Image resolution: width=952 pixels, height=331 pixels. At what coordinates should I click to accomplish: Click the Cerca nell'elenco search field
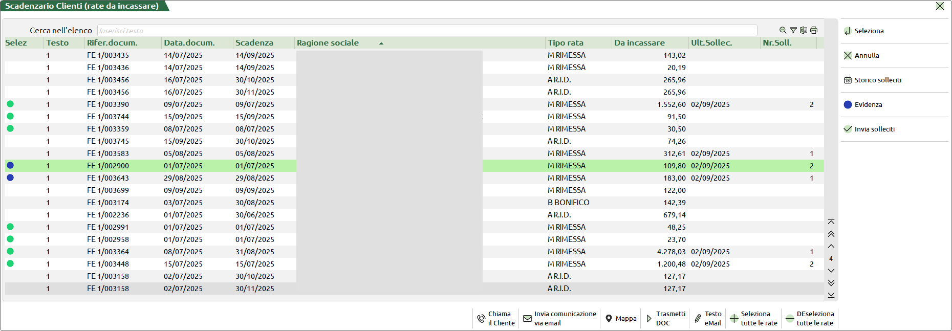(x=426, y=31)
